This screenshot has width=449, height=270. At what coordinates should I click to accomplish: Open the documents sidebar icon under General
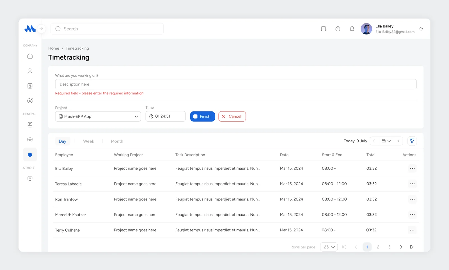pyautogui.click(x=30, y=125)
